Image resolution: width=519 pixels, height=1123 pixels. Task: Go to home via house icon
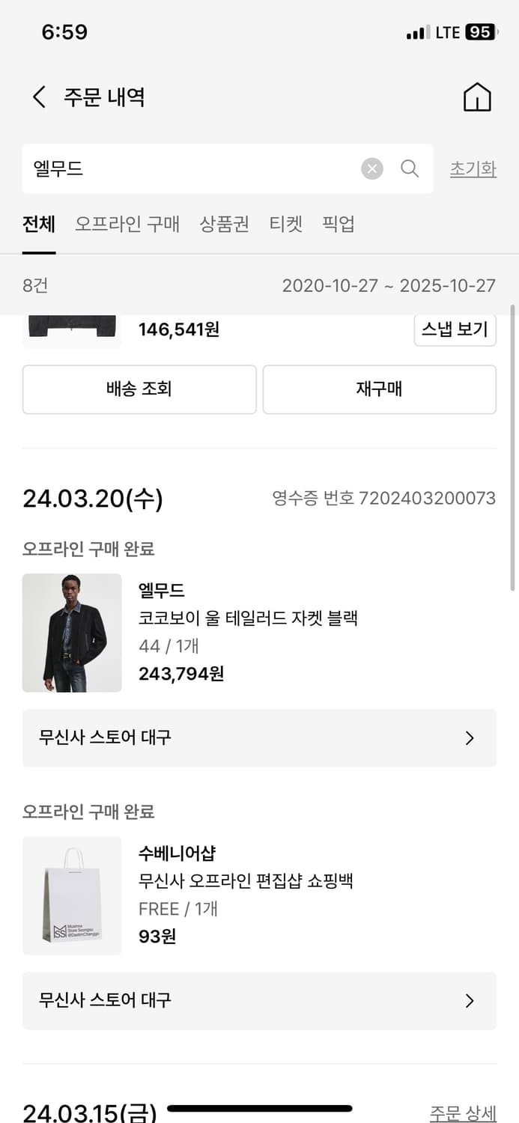[x=477, y=97]
